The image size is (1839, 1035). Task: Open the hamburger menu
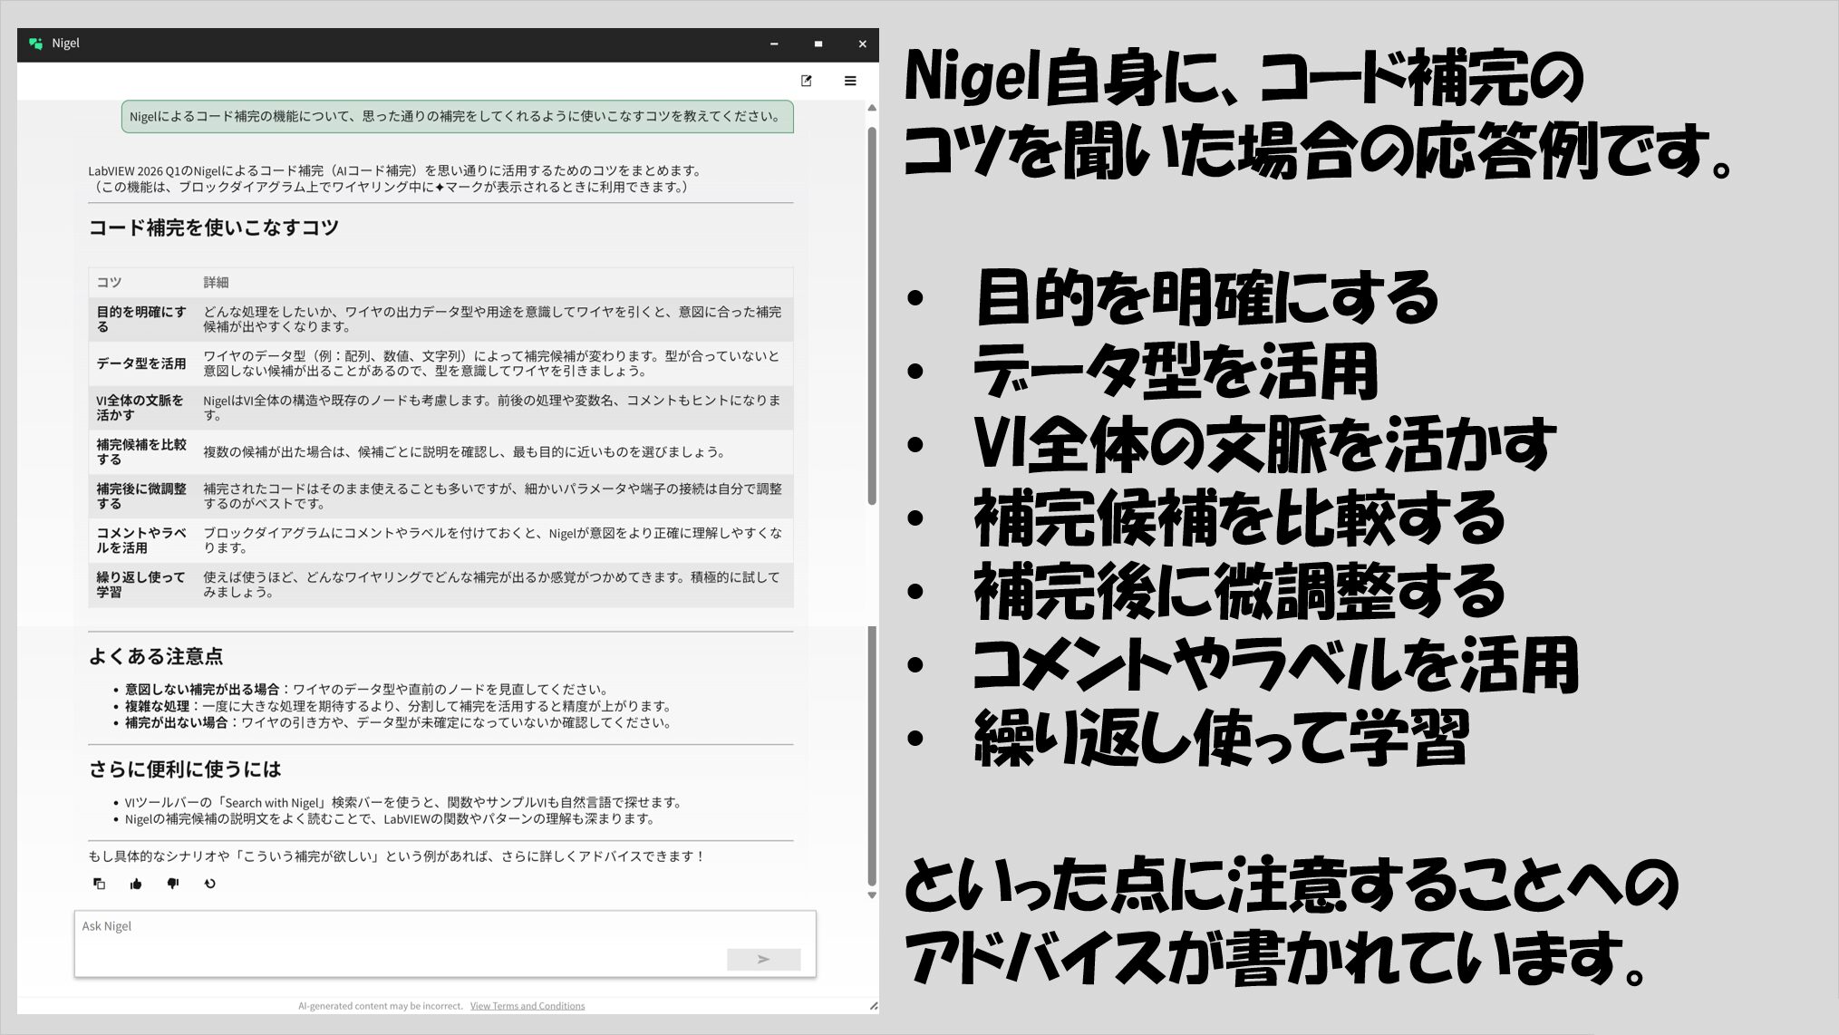click(849, 81)
